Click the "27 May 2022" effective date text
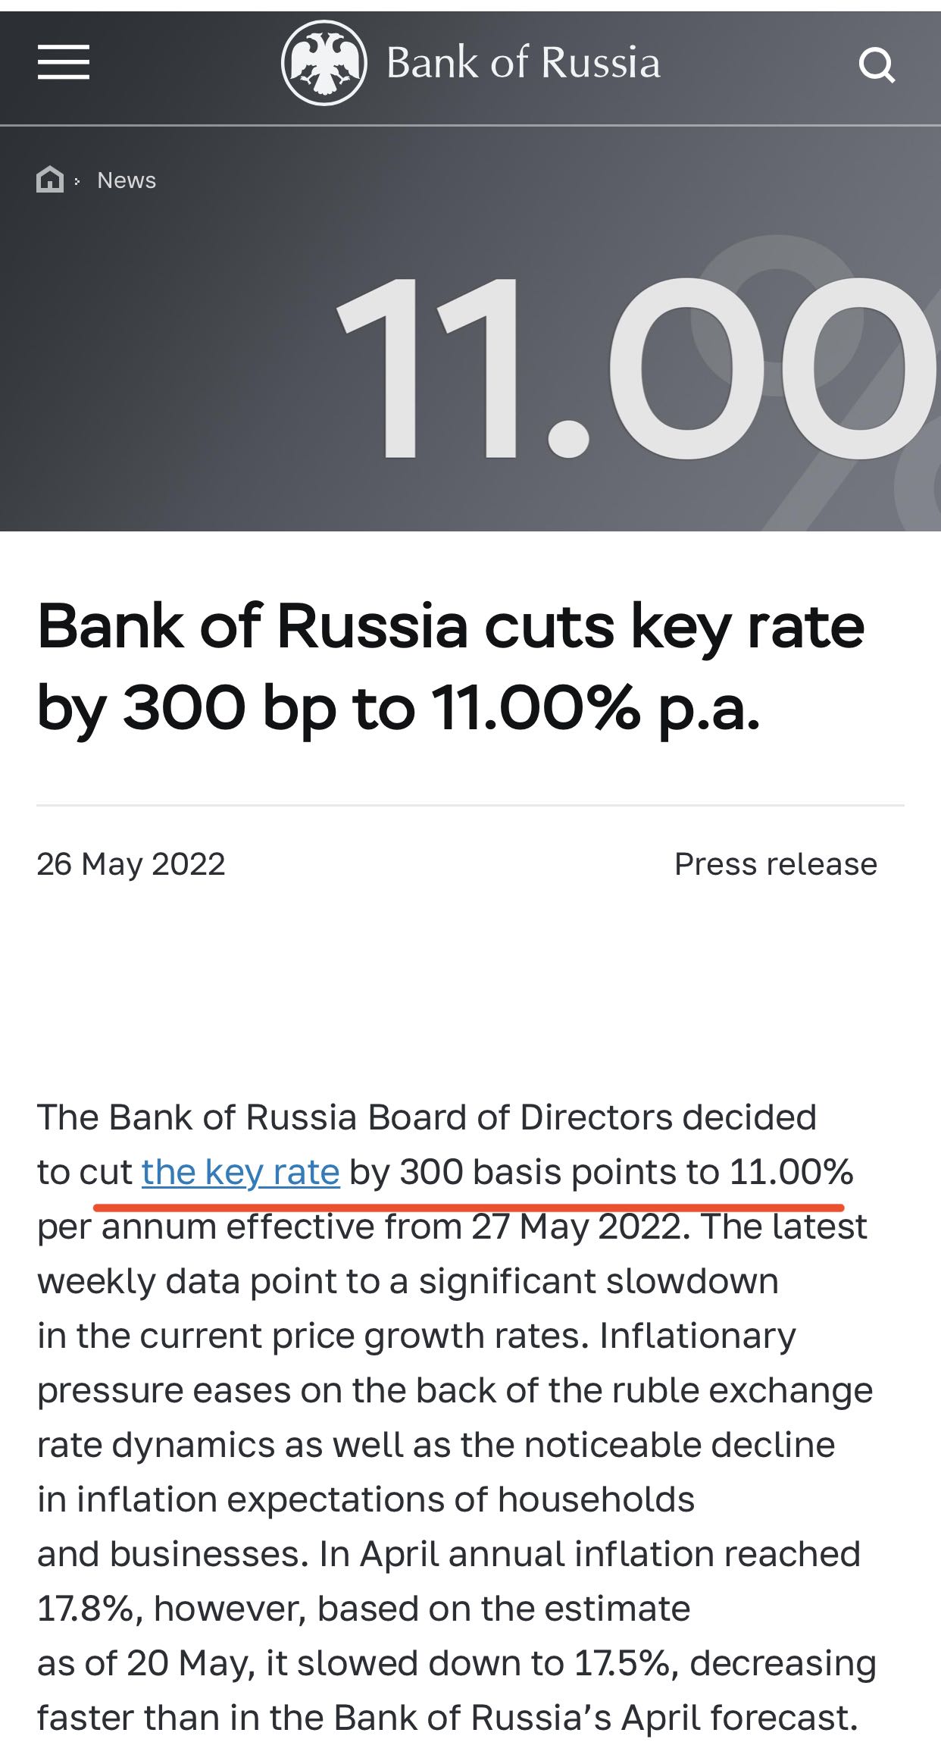 tap(580, 1227)
